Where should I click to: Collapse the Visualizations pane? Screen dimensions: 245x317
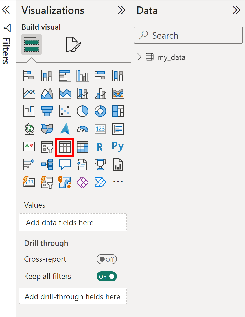pos(122,10)
